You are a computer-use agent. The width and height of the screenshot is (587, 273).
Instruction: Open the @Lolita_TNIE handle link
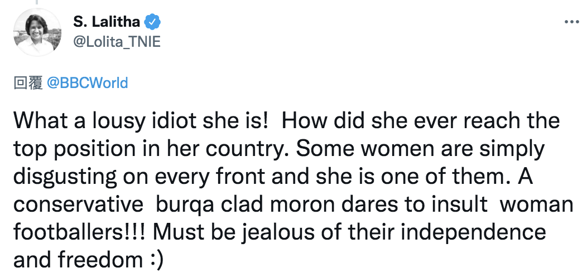pyautogui.click(x=117, y=42)
